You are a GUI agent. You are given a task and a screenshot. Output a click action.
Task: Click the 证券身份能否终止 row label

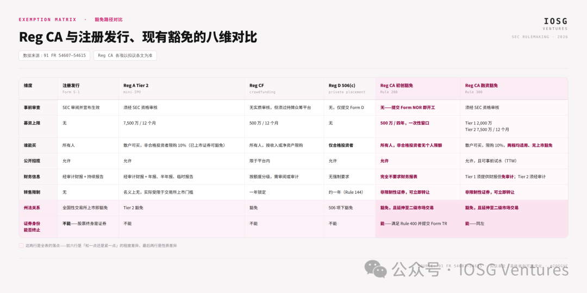pos(32,226)
